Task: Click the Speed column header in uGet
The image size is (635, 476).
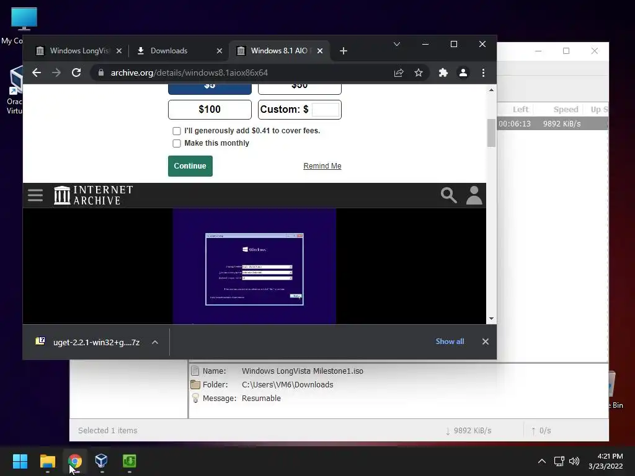Action: point(566,109)
